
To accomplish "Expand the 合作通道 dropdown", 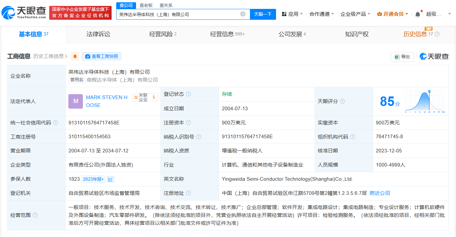I will pos(322,14).
